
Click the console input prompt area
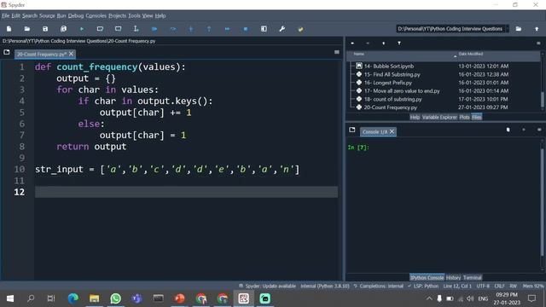pos(358,148)
